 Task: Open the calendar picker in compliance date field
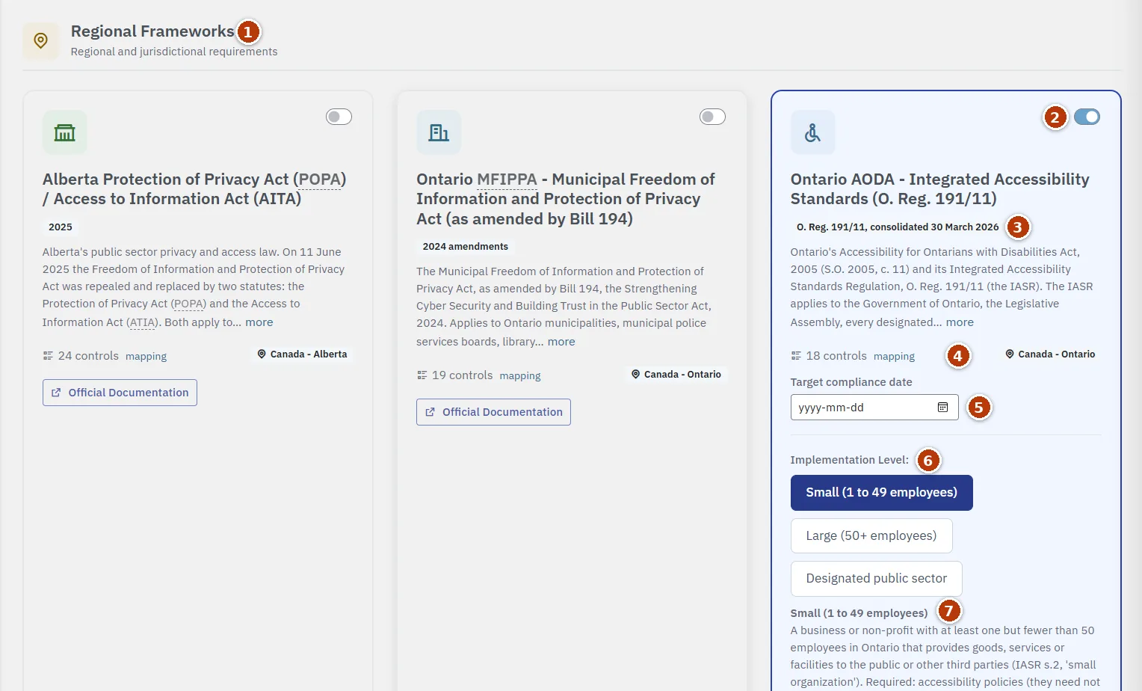(x=942, y=408)
